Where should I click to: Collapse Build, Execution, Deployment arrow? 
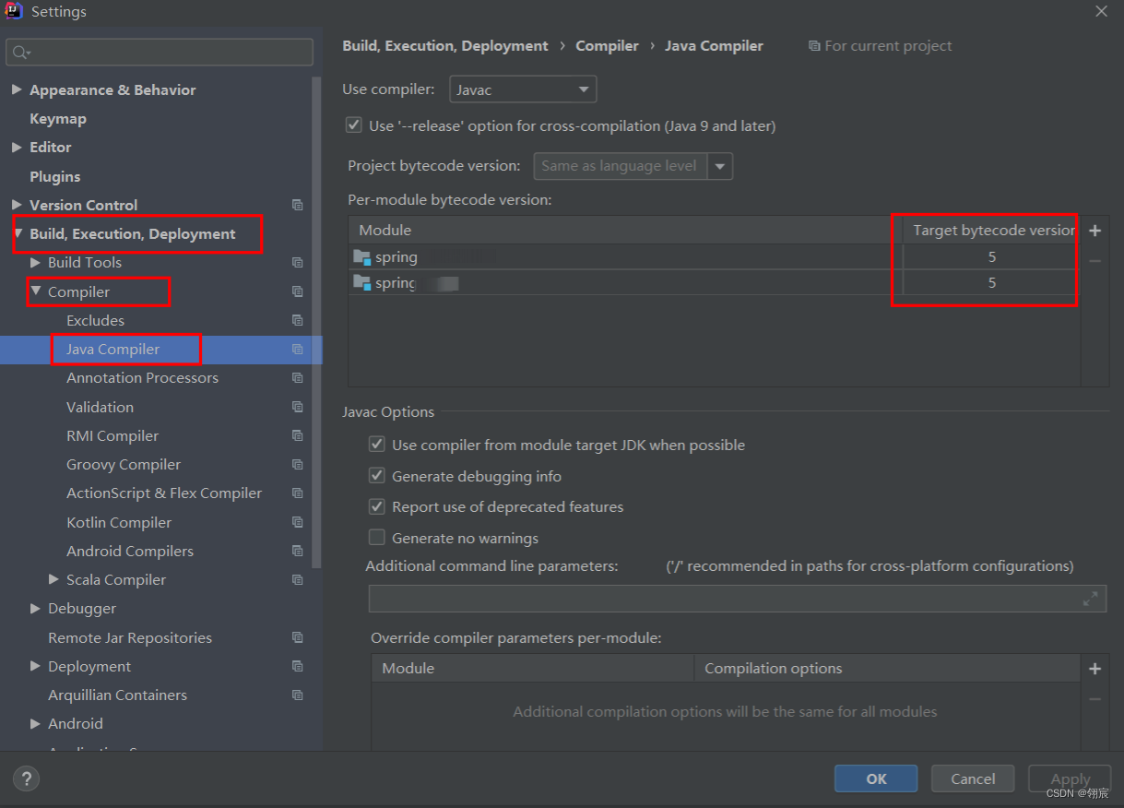click(x=17, y=233)
